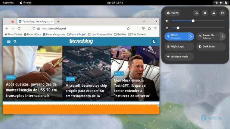Image resolution: width=230 pixels, height=129 pixels.
Task: Select the Tecnoblog browser tab
Action: pyautogui.click(x=36, y=22)
